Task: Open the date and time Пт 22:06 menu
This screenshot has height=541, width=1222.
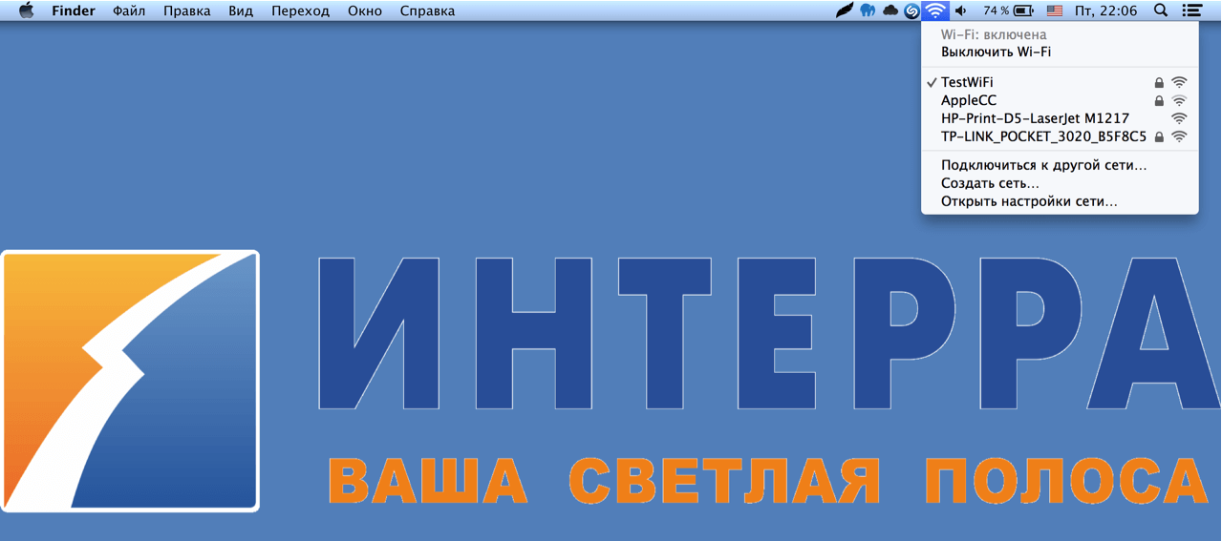Action: [x=1105, y=10]
